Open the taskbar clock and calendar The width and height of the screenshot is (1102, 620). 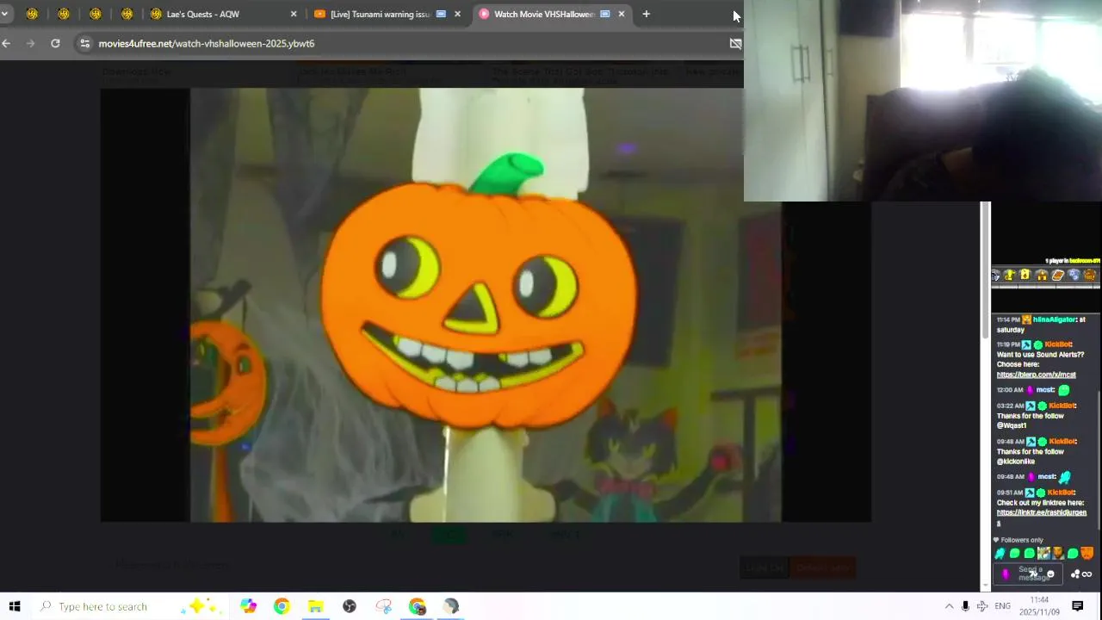click(x=1039, y=606)
